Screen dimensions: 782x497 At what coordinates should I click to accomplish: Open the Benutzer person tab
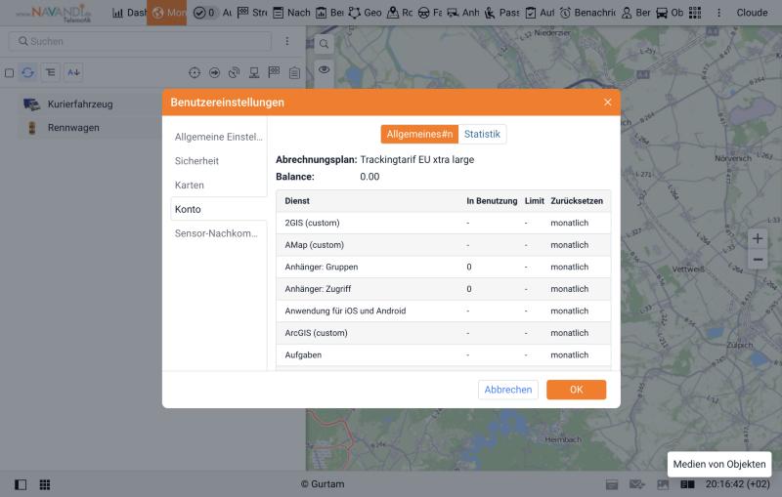tap(636, 13)
